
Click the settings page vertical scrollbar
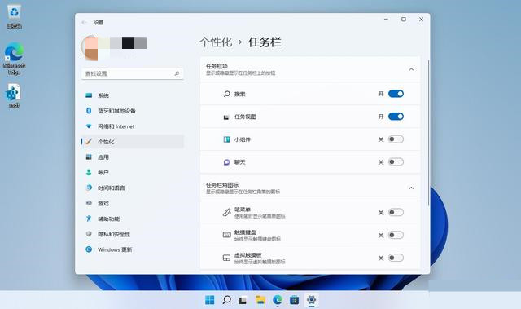(x=428, y=133)
